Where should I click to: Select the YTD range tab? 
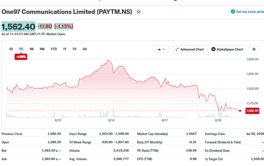pyautogui.click(x=54, y=49)
